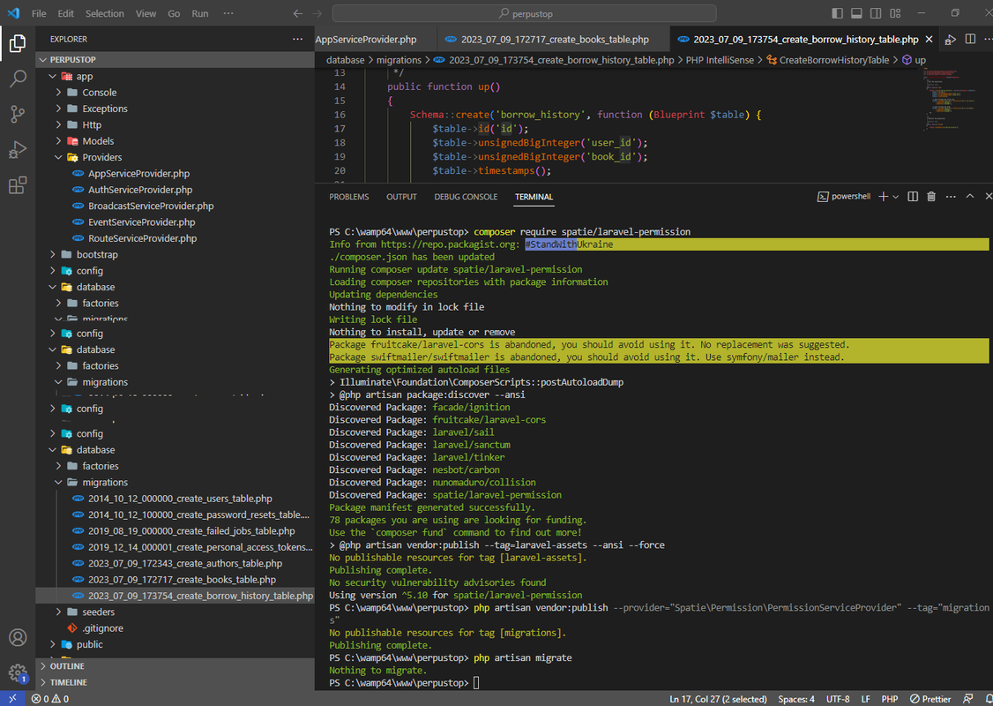Viewport: 993px width, 706px height.
Task: Collapse the PERPUSTOP root folder
Action: (x=175, y=60)
